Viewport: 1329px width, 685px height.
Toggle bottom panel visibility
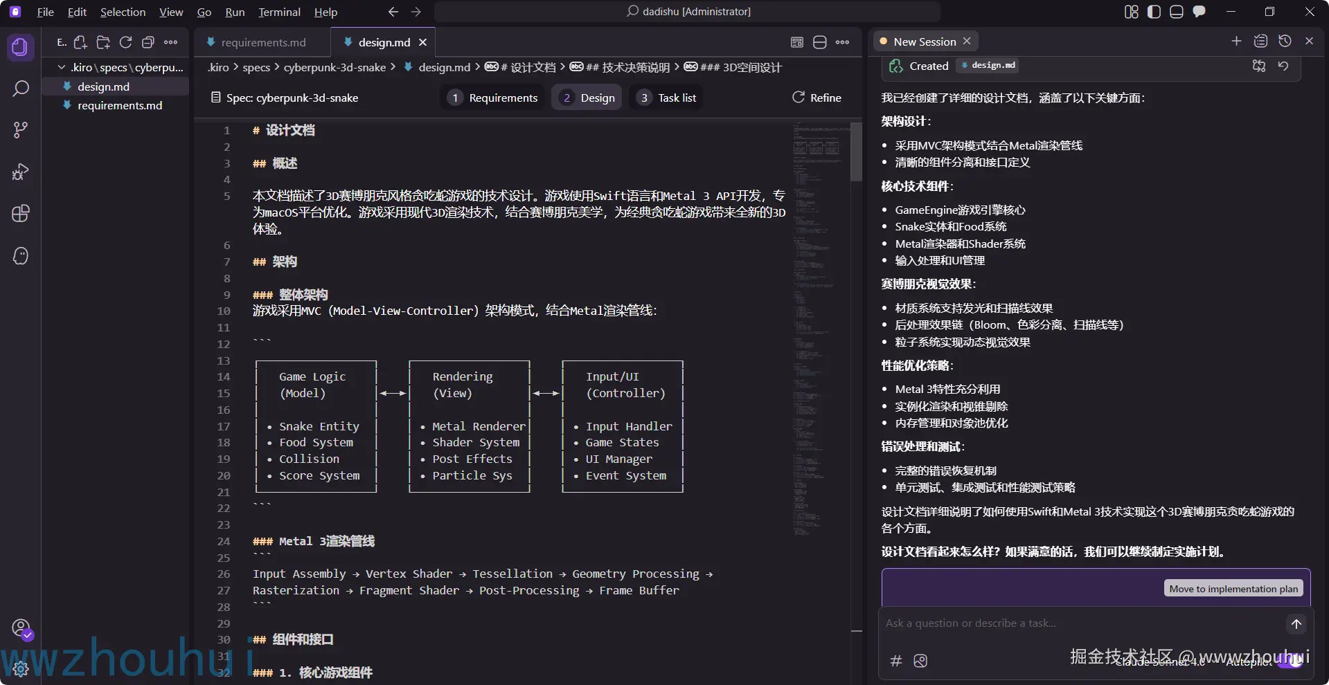tap(1176, 12)
